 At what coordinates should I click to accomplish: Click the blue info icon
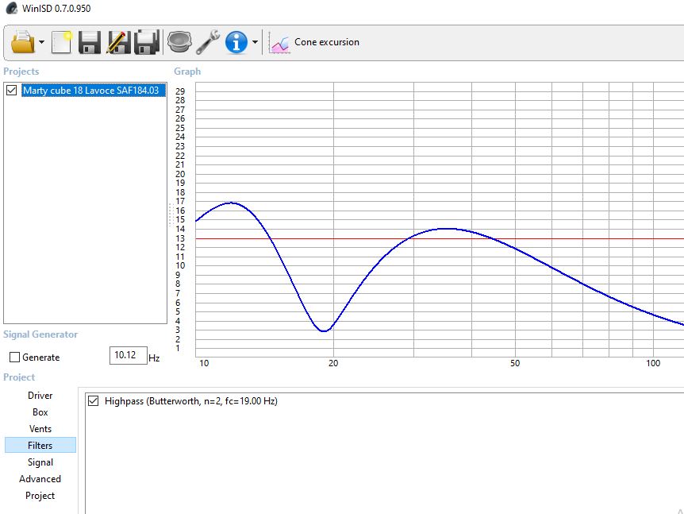tap(236, 42)
